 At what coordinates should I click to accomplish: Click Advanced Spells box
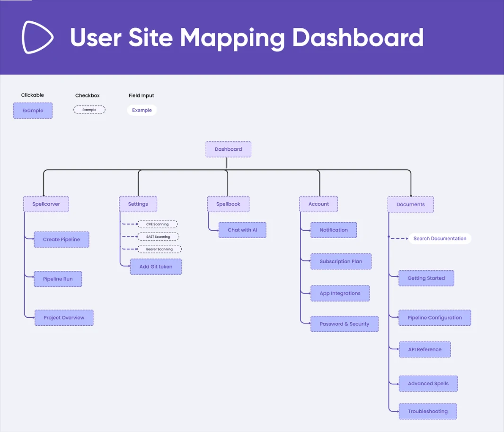pyautogui.click(x=428, y=383)
